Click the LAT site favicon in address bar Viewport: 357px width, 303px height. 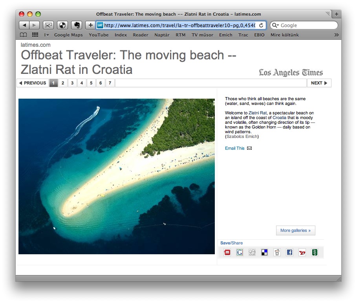point(100,25)
